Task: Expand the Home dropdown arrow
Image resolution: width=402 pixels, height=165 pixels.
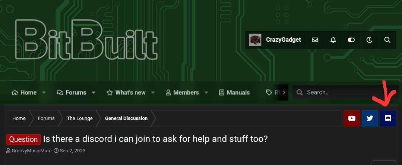Action: [x=44, y=92]
